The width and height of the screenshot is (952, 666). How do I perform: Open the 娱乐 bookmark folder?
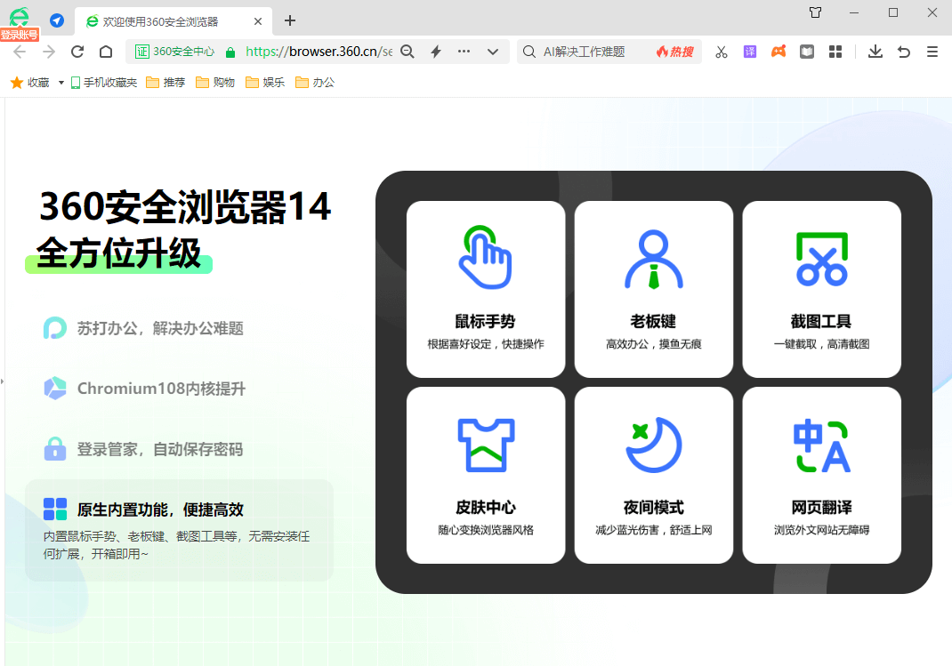click(x=265, y=83)
